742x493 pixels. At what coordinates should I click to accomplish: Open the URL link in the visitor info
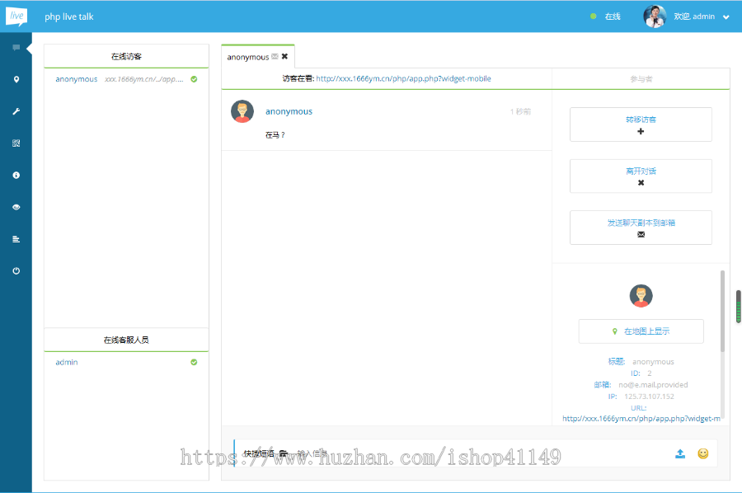point(641,419)
